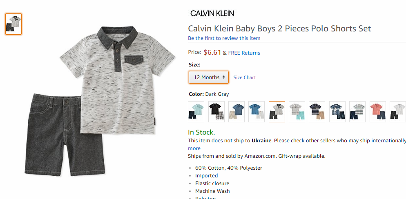Open the Size Chart link
406x199 pixels.
click(x=245, y=77)
